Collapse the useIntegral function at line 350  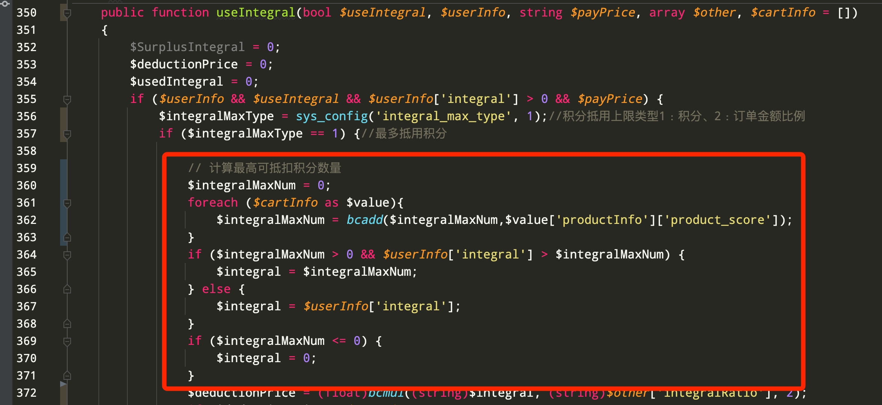tap(67, 14)
